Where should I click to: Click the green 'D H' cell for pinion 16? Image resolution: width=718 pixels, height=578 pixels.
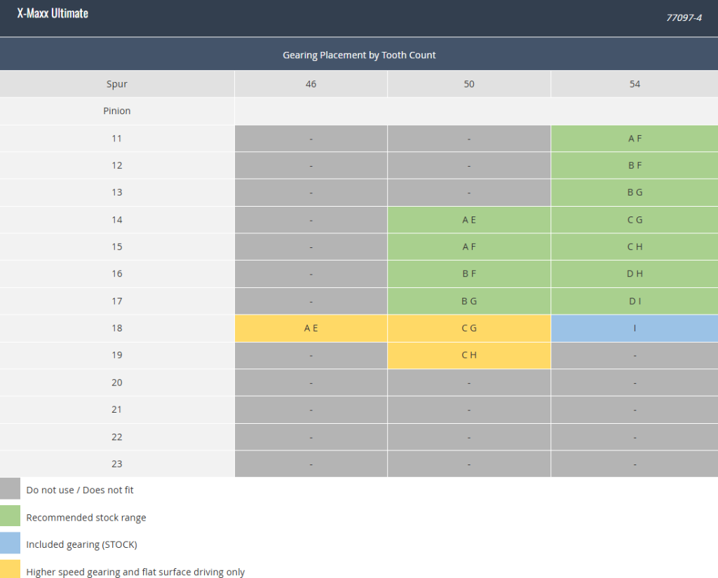click(x=634, y=274)
